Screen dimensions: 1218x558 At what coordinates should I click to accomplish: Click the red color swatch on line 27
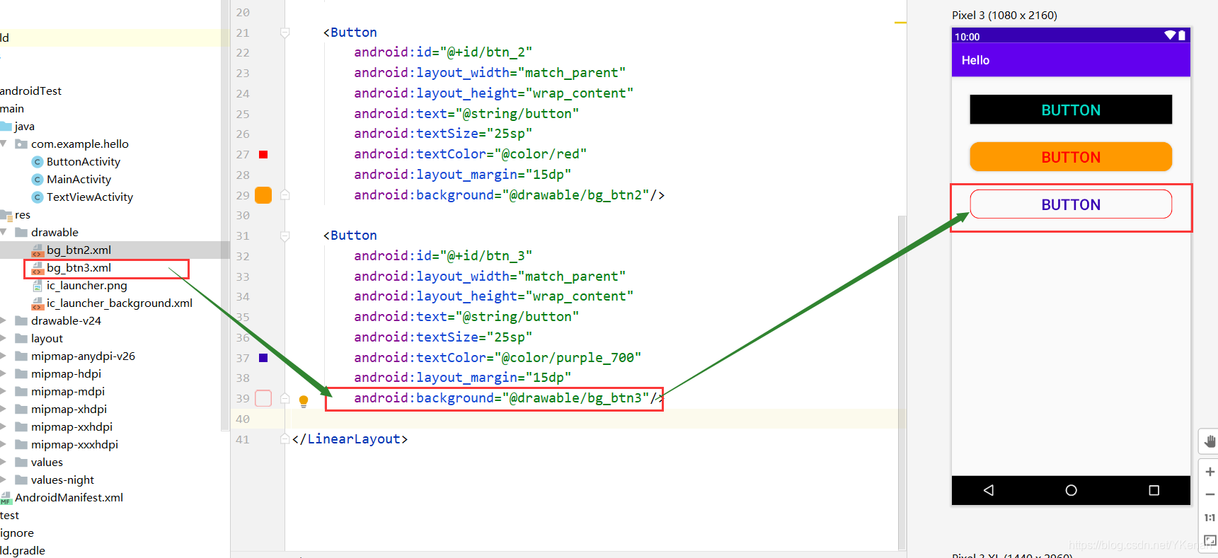tap(263, 154)
